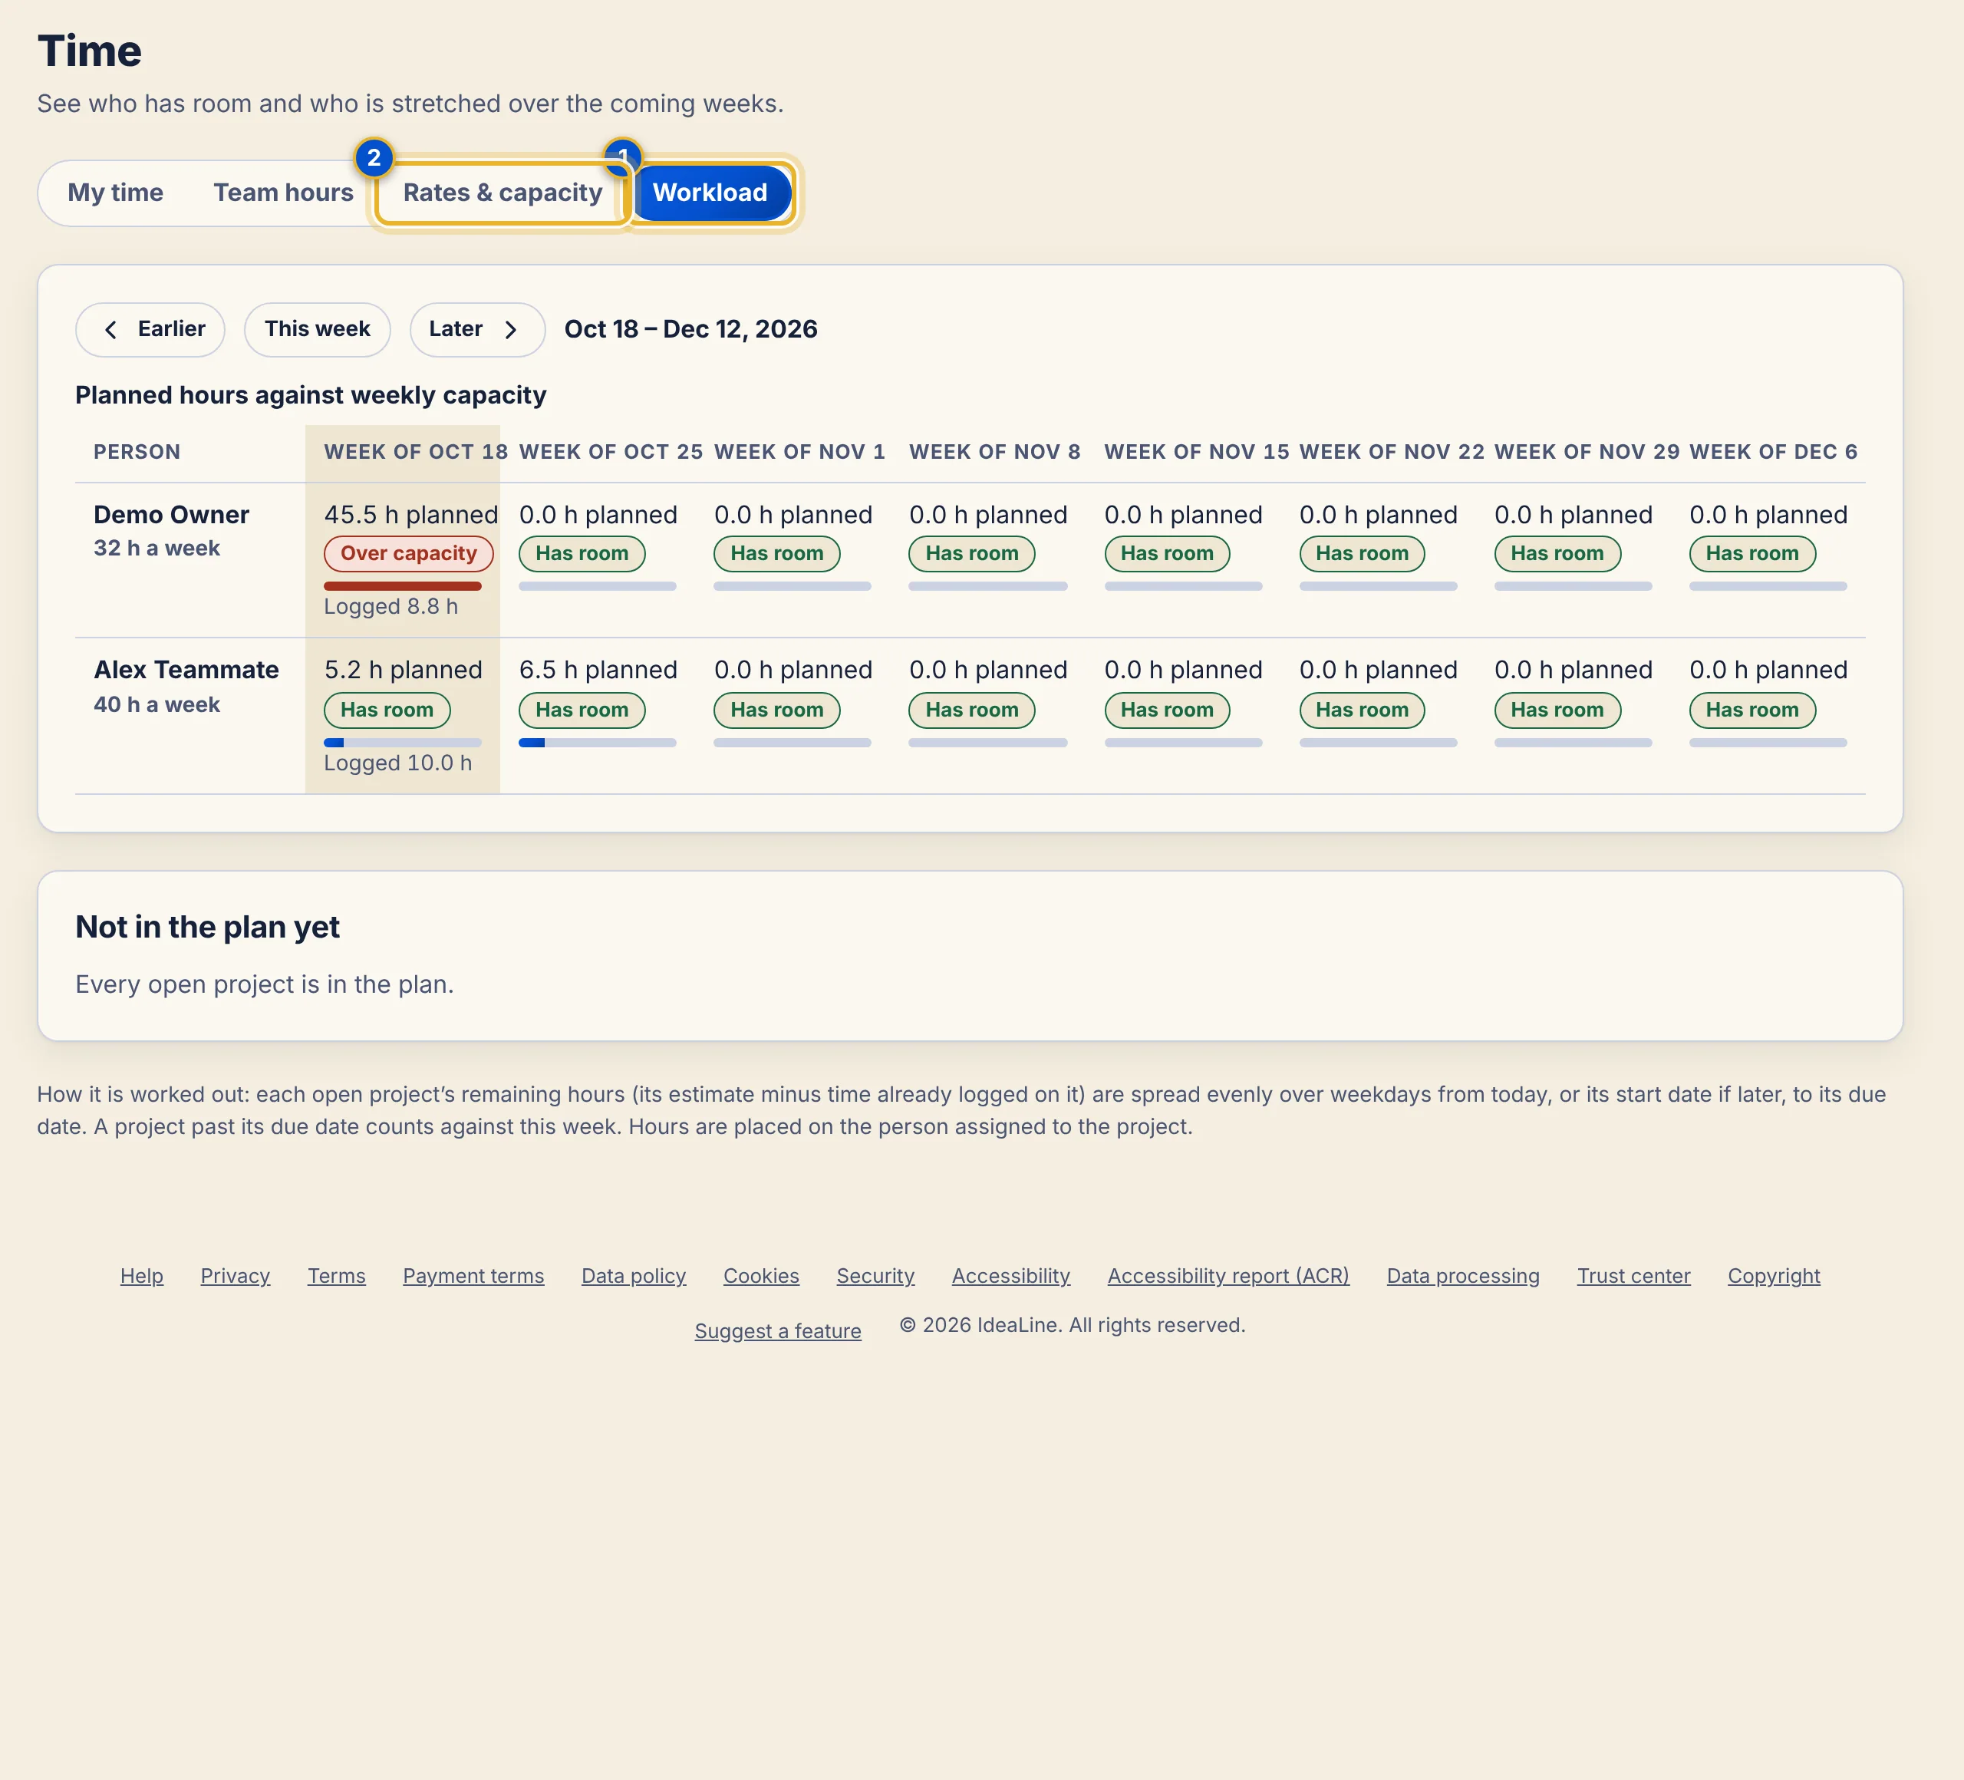Click the 'Week of Dec 6' column header
Image resolution: width=1964 pixels, height=1780 pixels.
tap(1773, 452)
